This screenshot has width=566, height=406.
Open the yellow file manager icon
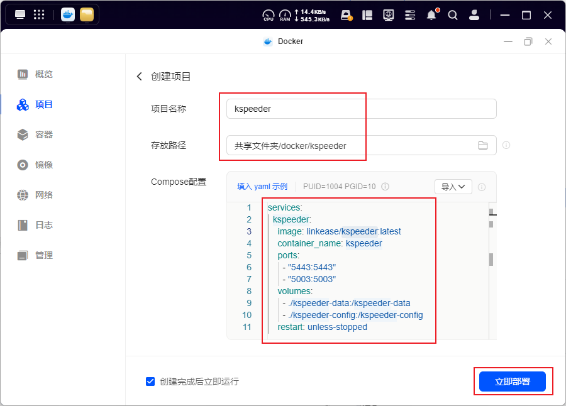pos(87,15)
